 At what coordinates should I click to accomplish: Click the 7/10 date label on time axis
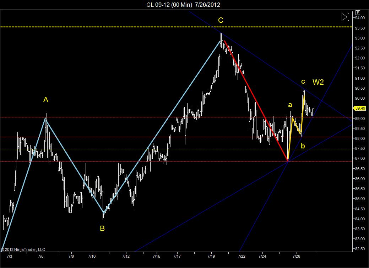tap(92, 256)
